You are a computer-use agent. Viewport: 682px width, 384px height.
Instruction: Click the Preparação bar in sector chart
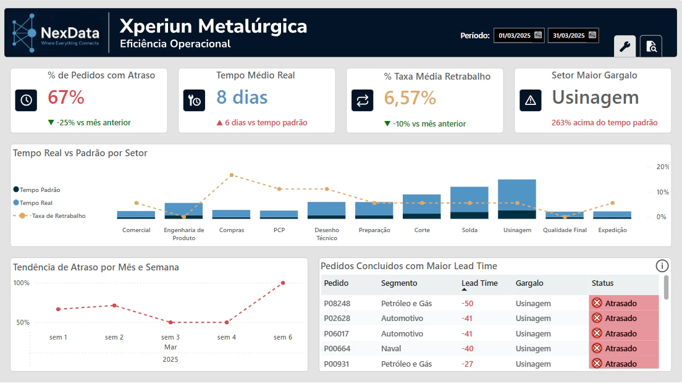pos(374,210)
